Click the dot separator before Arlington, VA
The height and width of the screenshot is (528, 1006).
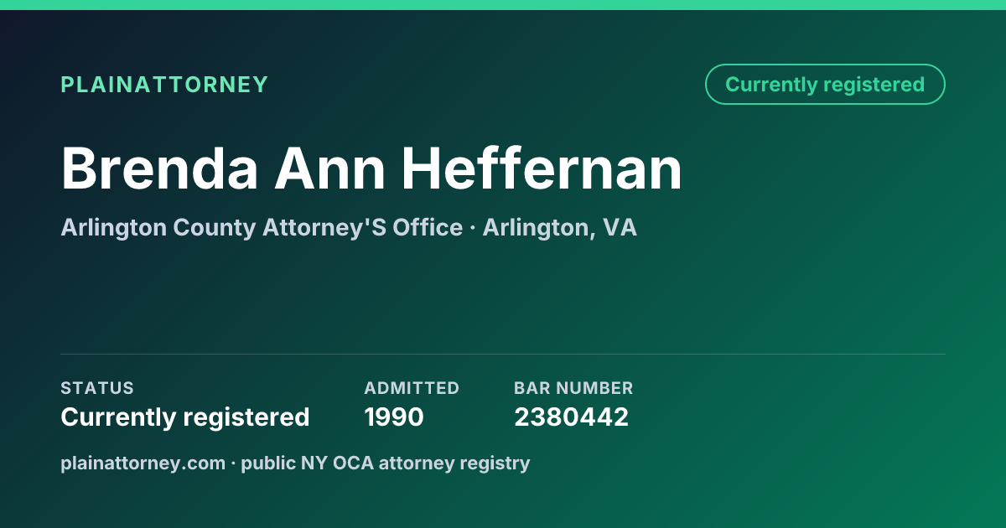(473, 228)
